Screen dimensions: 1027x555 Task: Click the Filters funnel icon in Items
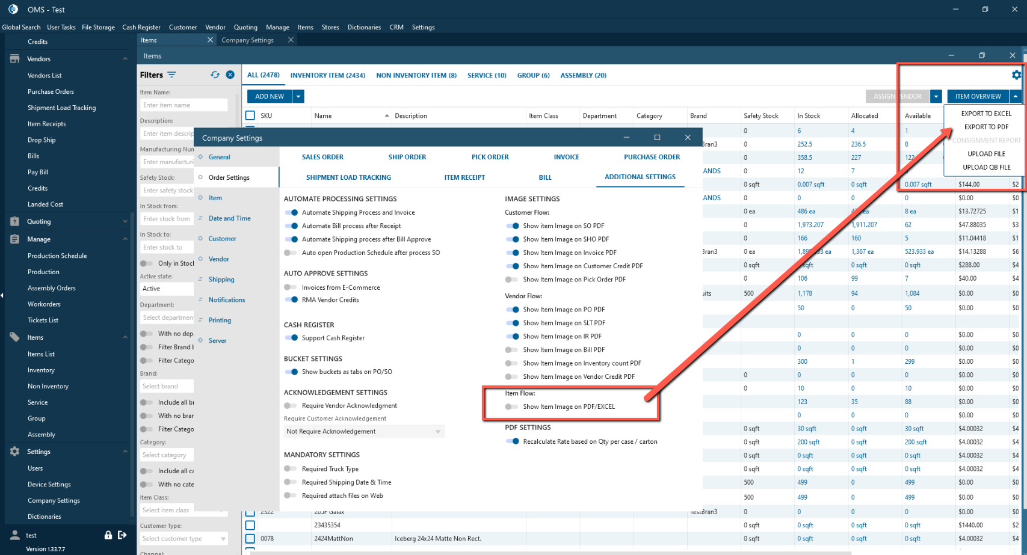171,75
